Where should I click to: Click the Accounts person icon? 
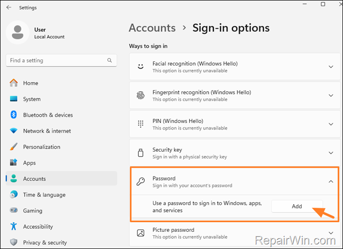pyautogui.click(x=14, y=178)
